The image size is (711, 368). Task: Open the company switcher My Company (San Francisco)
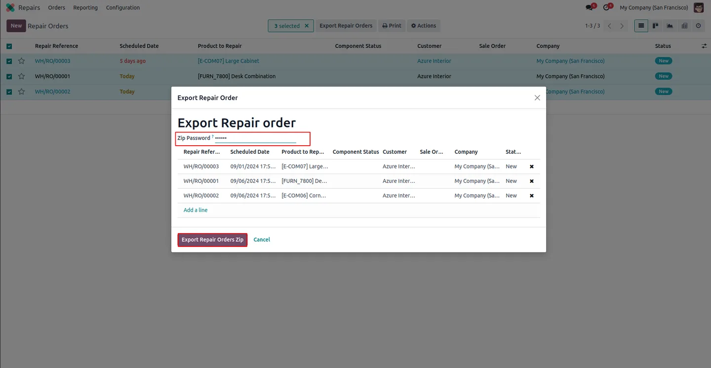(x=654, y=7)
